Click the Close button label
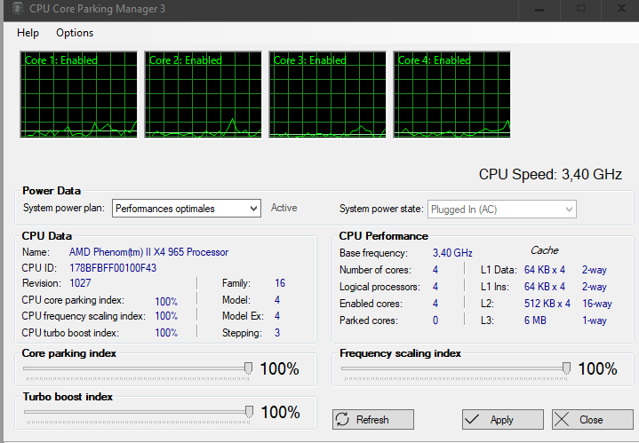Viewport: 639px width, 443px height. click(x=591, y=420)
